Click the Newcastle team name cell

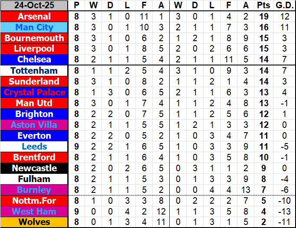pyautogui.click(x=34, y=168)
